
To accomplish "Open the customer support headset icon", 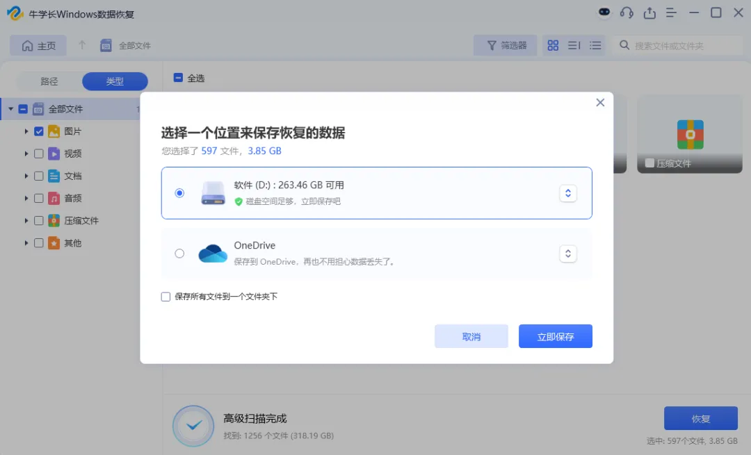I will 627,13.
